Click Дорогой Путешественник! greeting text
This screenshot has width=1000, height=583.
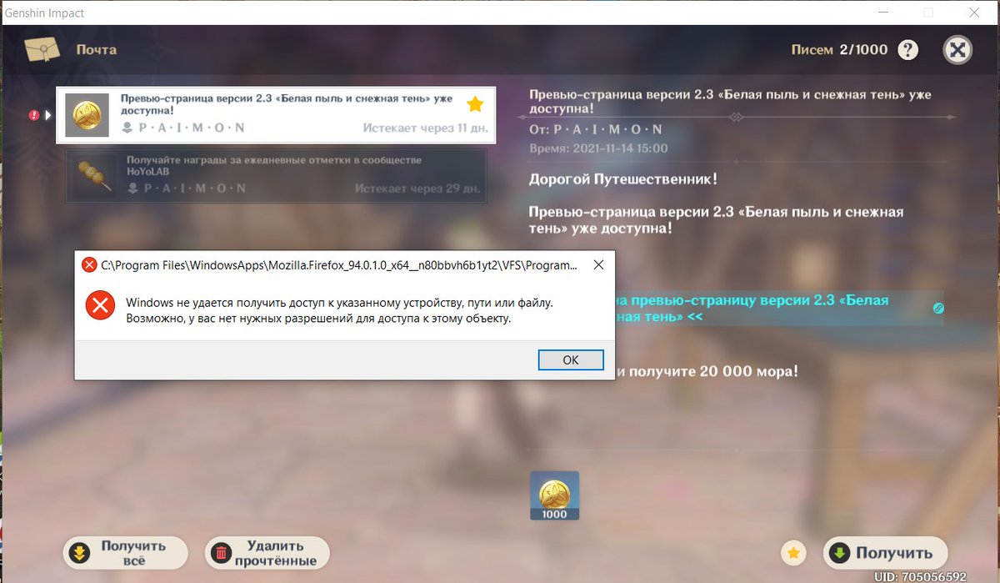[x=623, y=179]
